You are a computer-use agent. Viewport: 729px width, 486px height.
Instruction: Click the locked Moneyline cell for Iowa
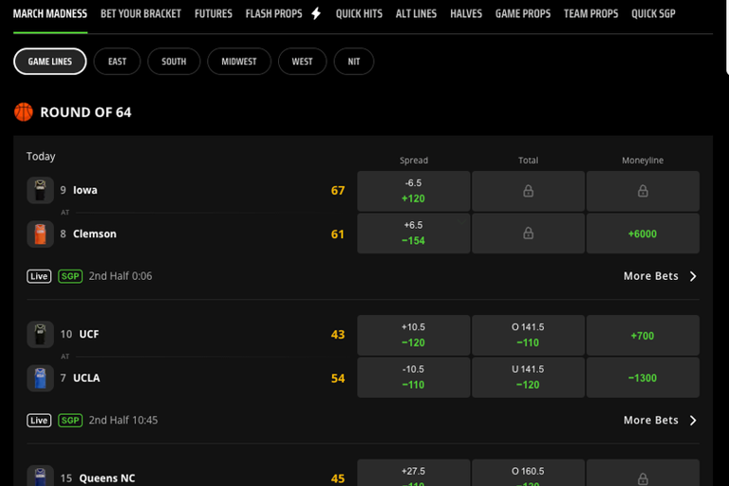click(643, 191)
